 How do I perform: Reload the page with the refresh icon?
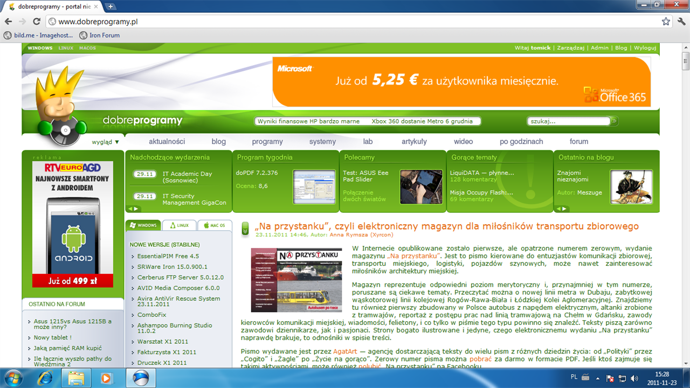point(36,22)
